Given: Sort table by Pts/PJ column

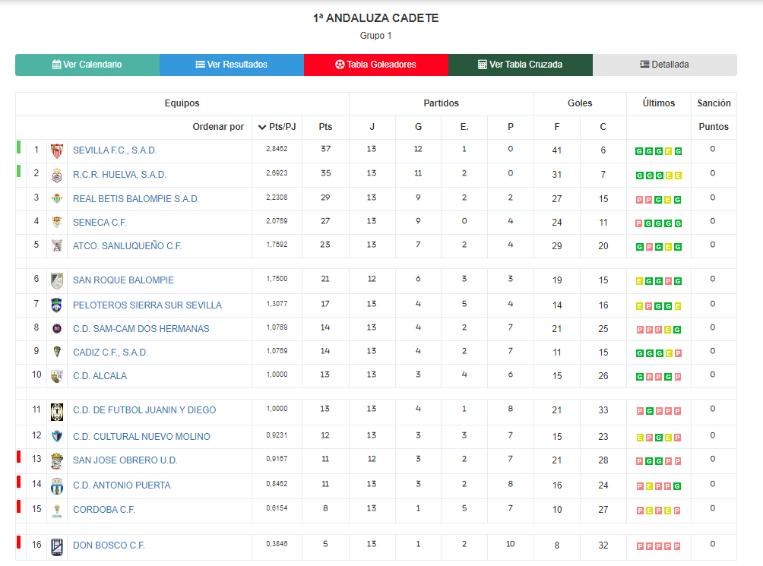Looking at the screenshot, I should click(277, 127).
